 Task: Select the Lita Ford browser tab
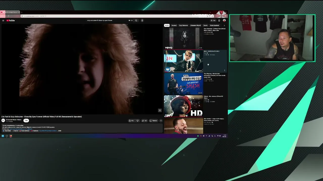point(10,12)
